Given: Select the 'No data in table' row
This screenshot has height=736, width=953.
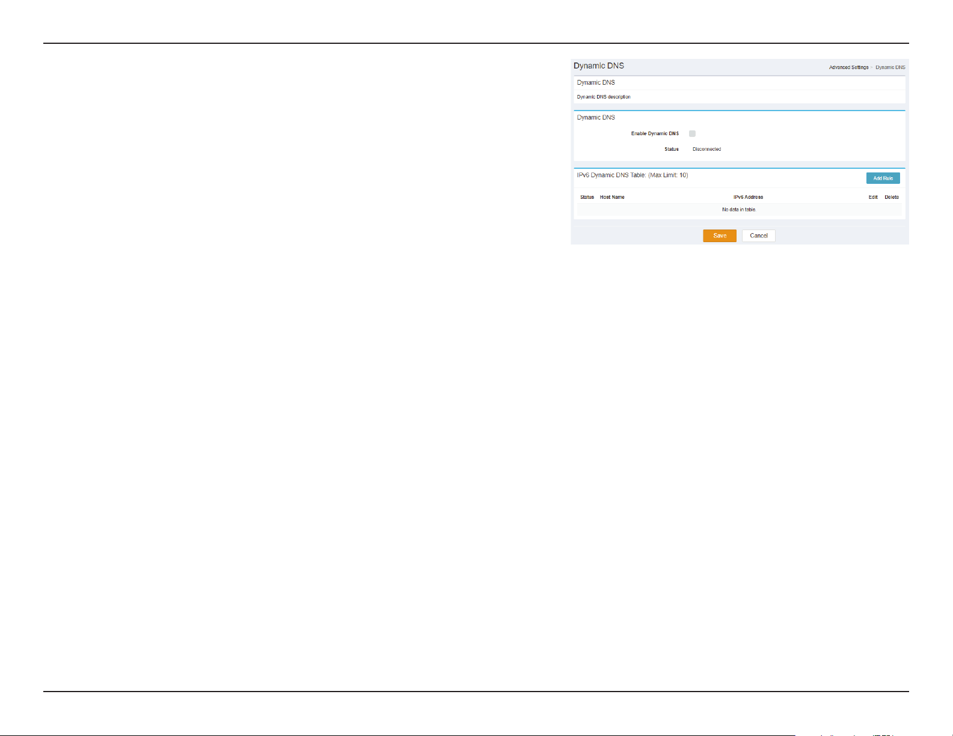Looking at the screenshot, I should (x=739, y=210).
